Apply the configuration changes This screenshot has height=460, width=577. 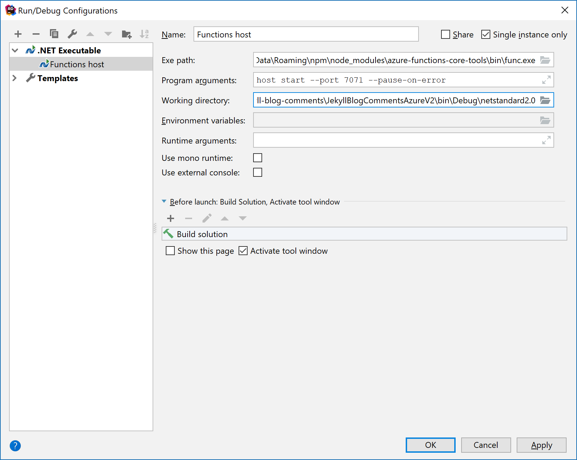[x=541, y=445]
